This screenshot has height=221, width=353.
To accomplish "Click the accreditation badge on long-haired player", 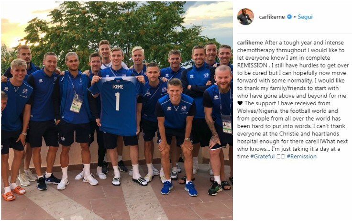I will click(x=77, y=103).
